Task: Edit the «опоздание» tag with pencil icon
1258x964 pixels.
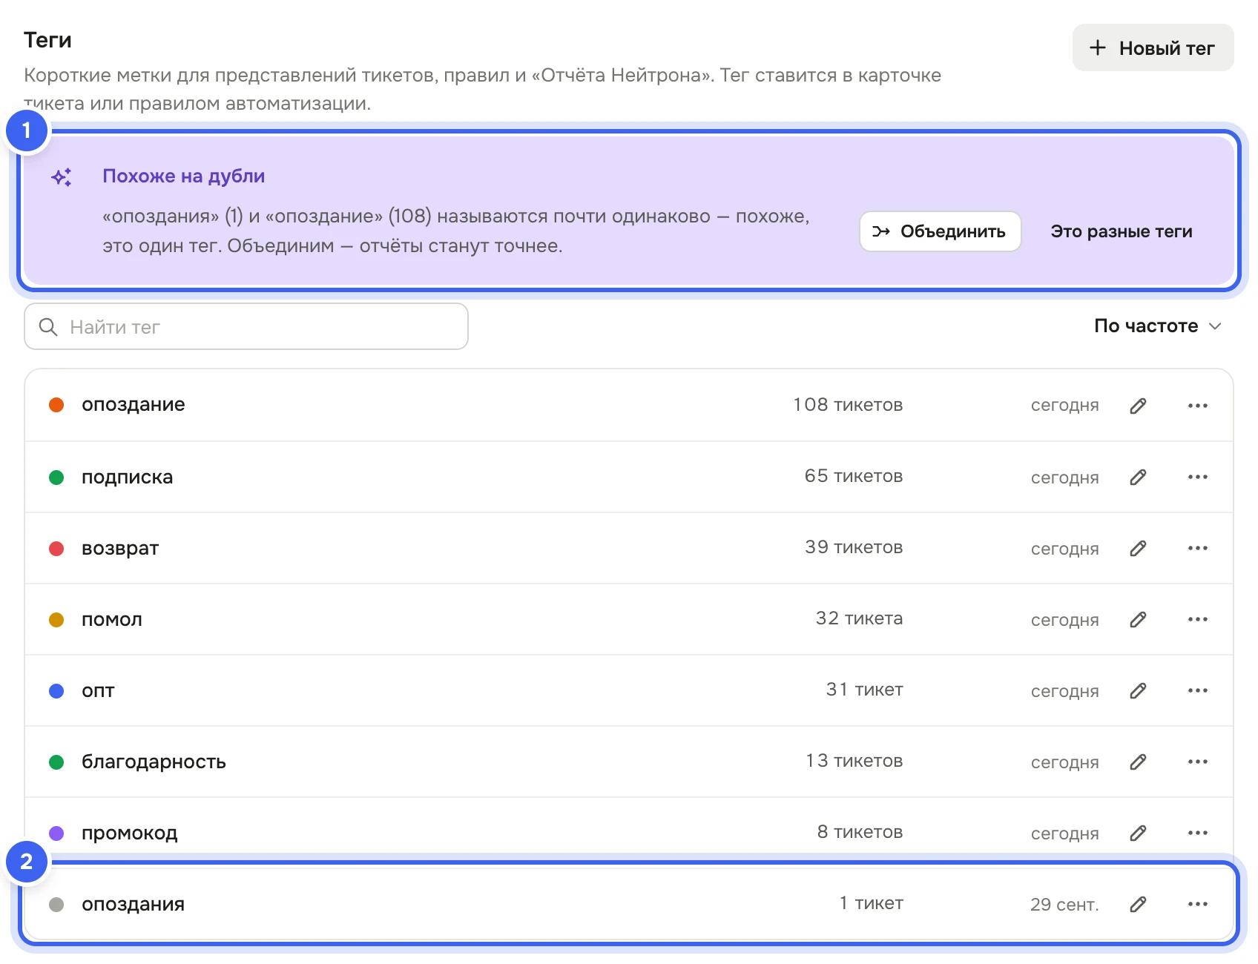Action: (1139, 406)
